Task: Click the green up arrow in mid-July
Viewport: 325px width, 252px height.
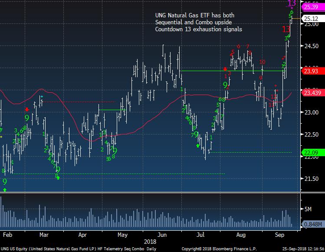Action: point(198,145)
